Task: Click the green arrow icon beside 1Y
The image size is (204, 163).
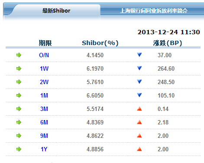Action: 19,149
